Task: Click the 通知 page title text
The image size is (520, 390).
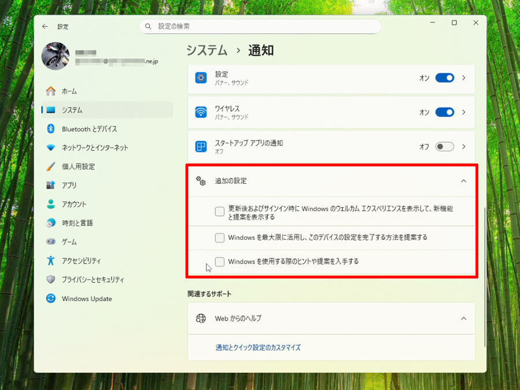Action: click(x=261, y=50)
